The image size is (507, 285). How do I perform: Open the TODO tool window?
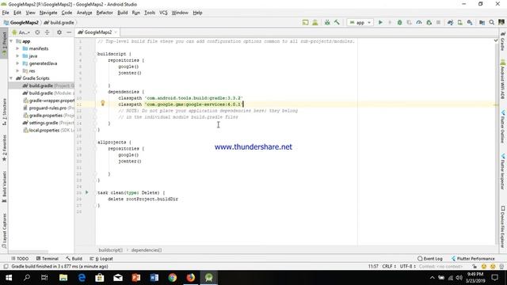(20, 259)
